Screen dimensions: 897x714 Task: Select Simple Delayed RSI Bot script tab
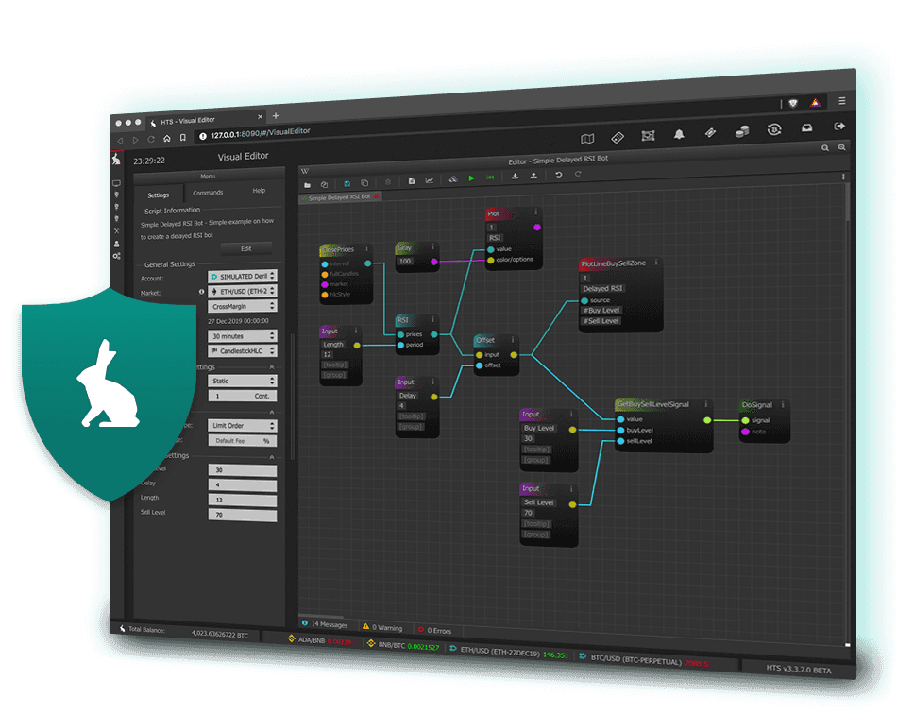click(x=339, y=198)
